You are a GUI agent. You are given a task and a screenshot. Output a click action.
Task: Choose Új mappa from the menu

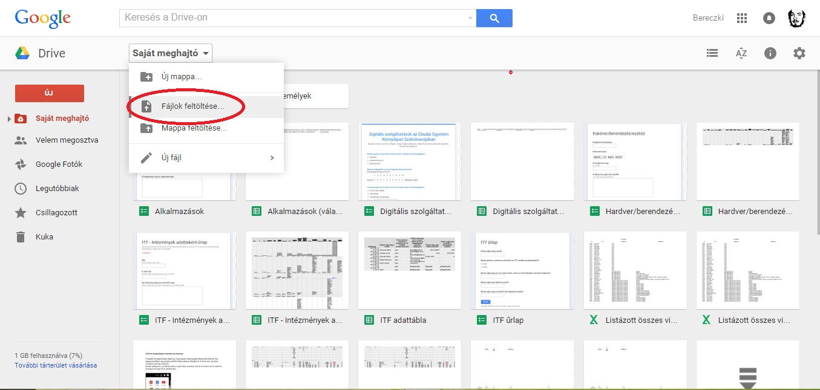[x=182, y=77]
